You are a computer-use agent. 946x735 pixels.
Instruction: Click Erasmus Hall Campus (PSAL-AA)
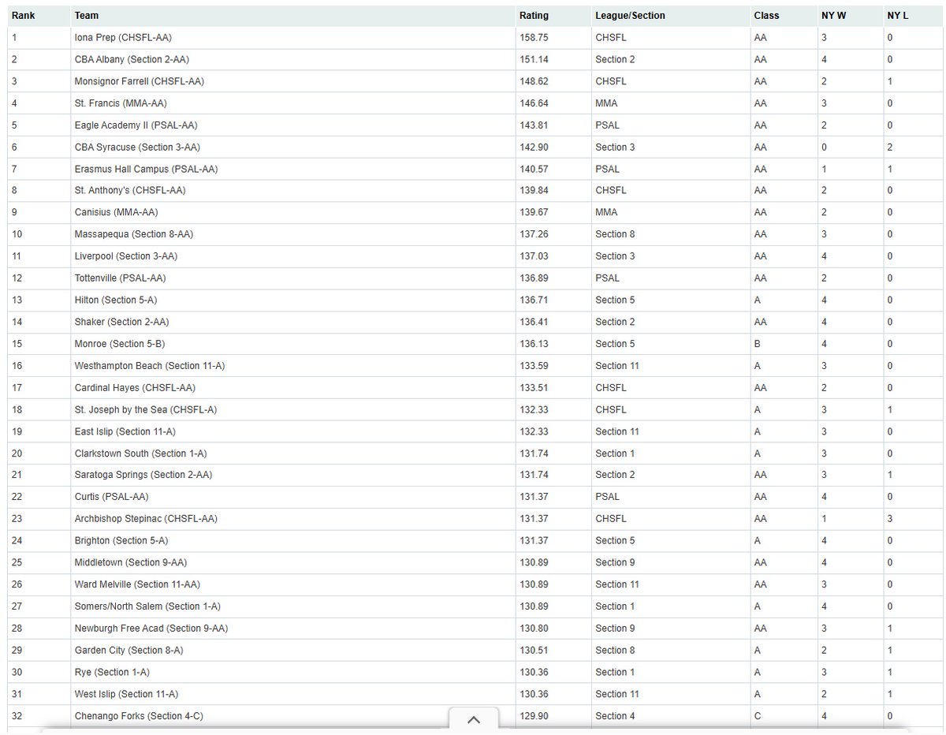146,169
